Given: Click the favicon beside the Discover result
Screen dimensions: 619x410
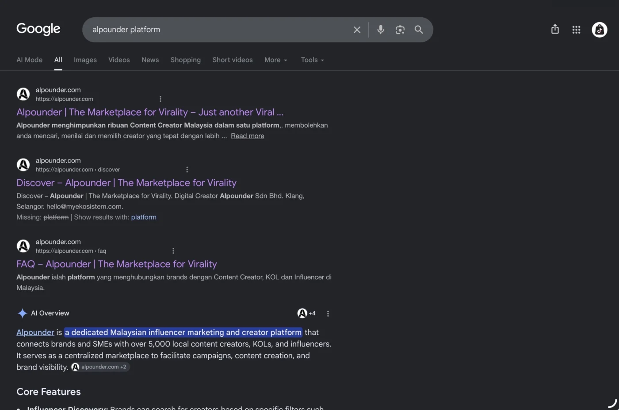Looking at the screenshot, I should coord(23,165).
